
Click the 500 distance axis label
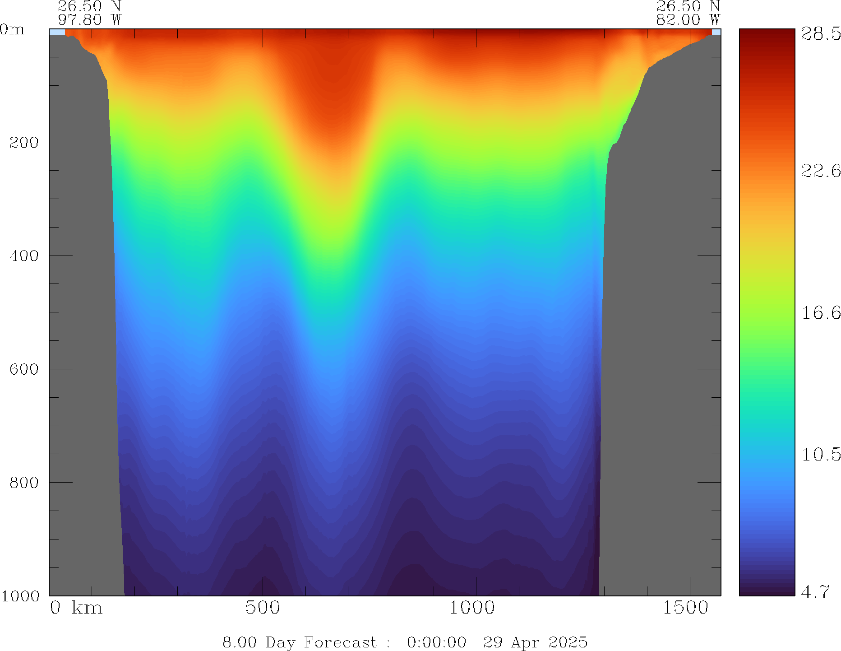263,608
